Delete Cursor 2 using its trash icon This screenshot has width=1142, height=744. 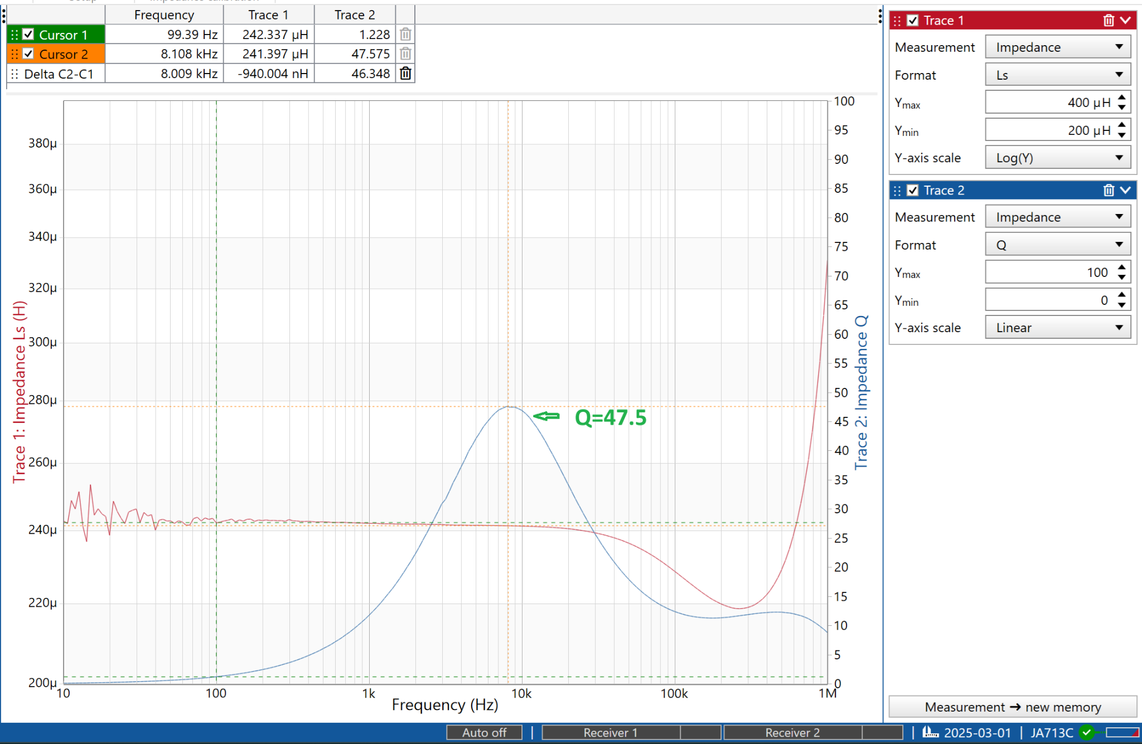(x=405, y=54)
